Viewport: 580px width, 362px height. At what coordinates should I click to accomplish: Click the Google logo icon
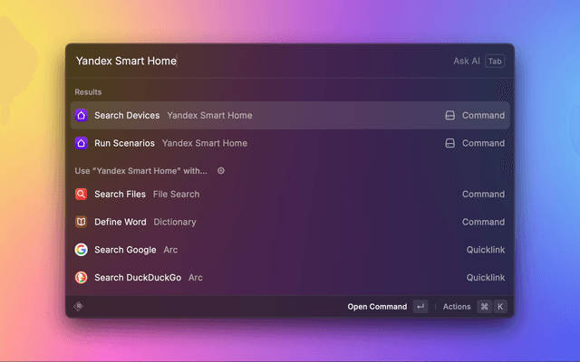pos(82,250)
